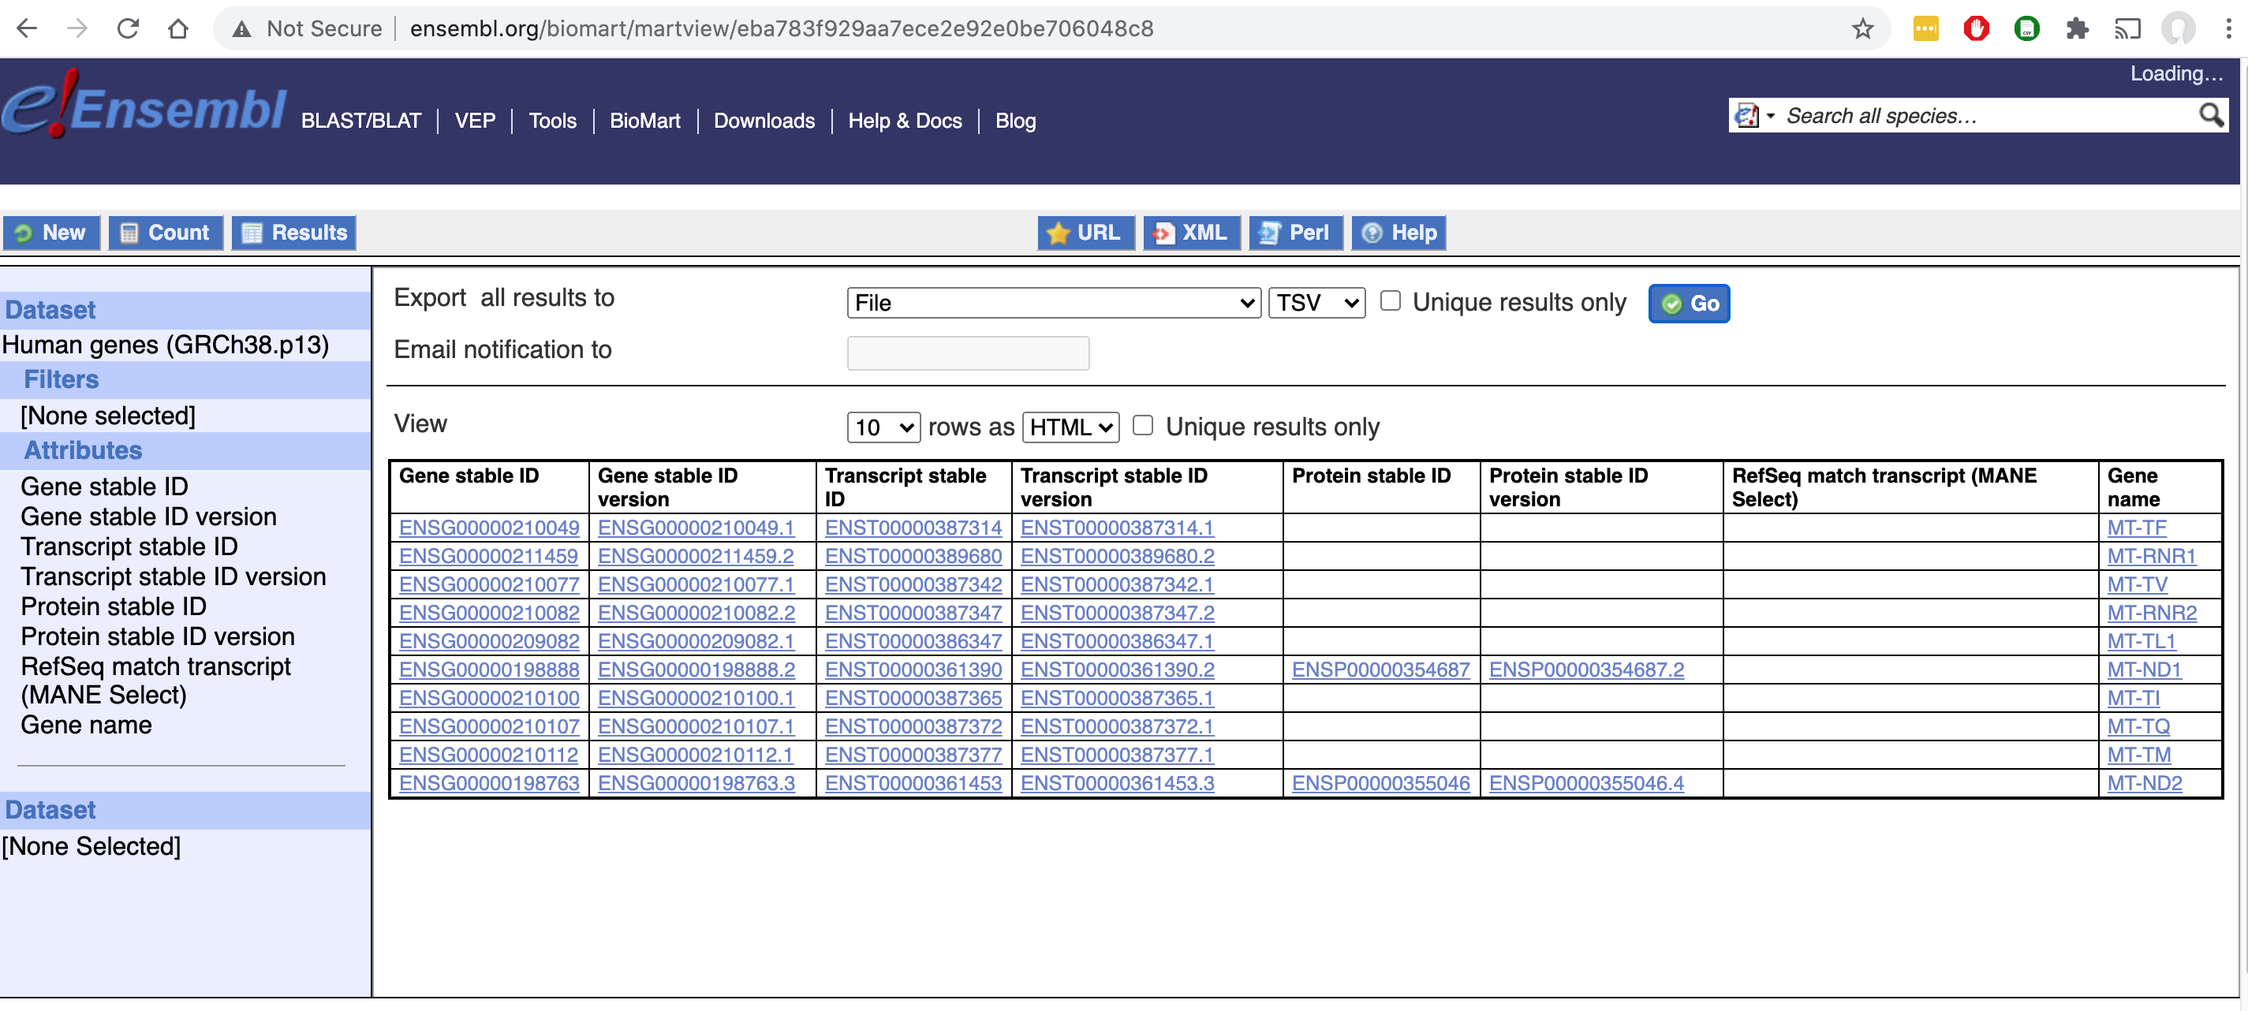This screenshot has height=1011, width=2248.
Task: Open the yellow extension icon in the browser toolbar
Action: [1925, 29]
